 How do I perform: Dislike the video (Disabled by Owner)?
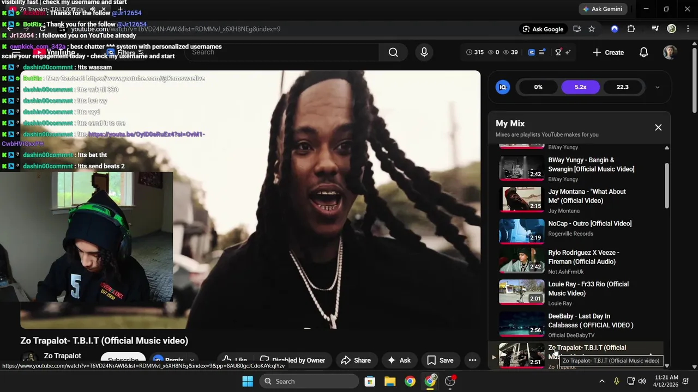pos(293,360)
